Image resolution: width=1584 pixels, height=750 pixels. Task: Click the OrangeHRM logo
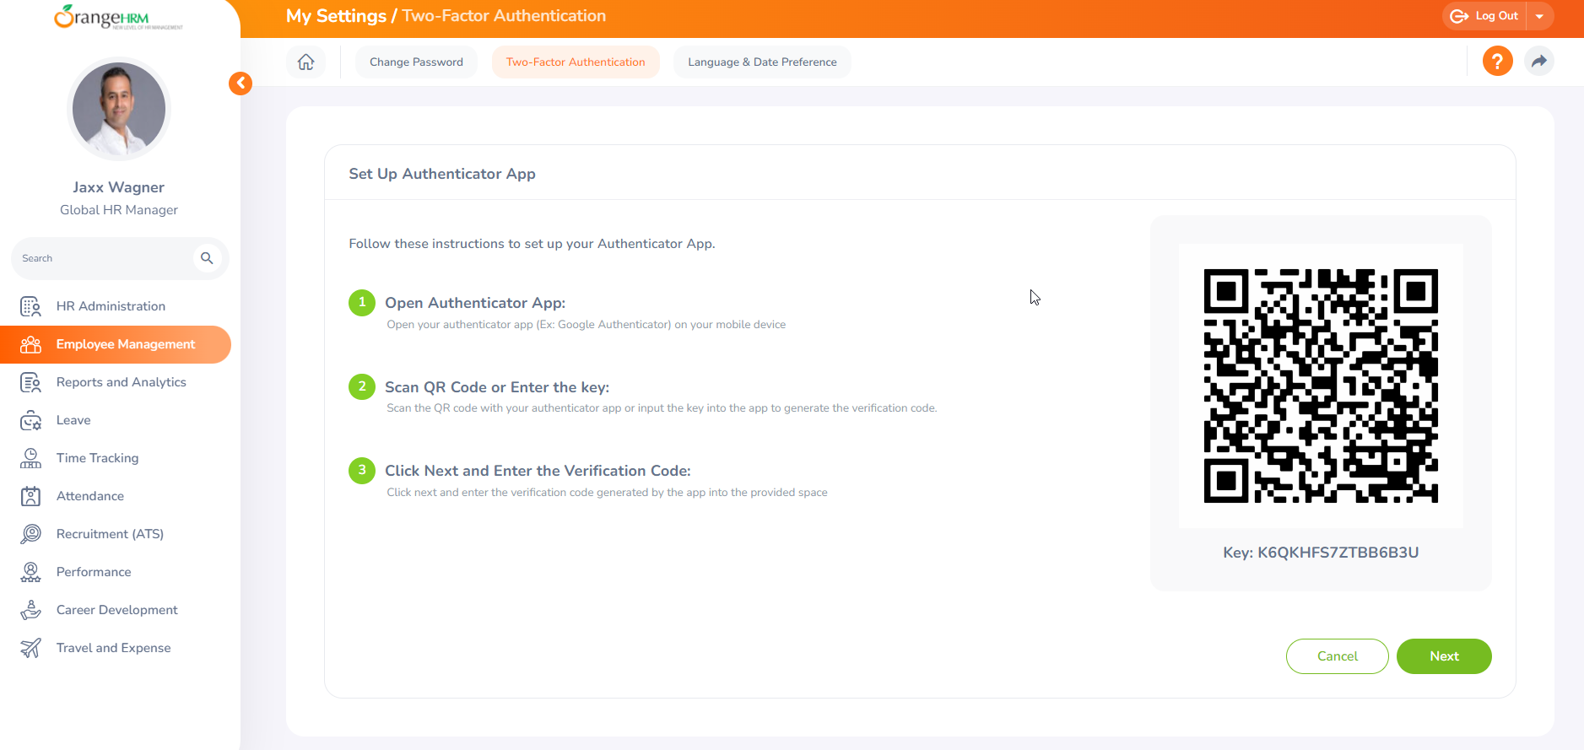118,17
